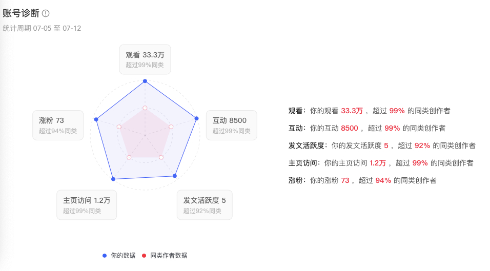Click the blue 互动 data point on radar

pyautogui.click(x=196, y=118)
